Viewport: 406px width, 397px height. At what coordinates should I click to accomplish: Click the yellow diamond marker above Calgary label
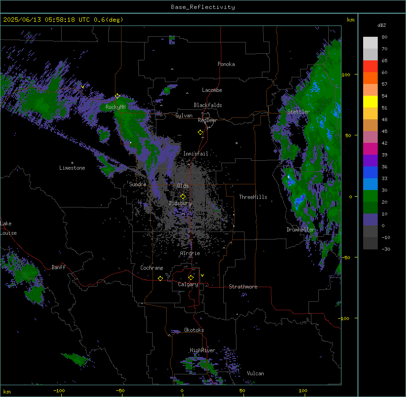click(x=191, y=278)
